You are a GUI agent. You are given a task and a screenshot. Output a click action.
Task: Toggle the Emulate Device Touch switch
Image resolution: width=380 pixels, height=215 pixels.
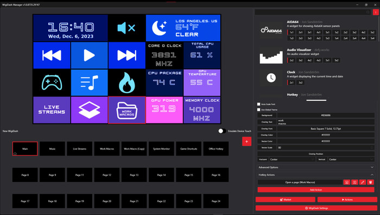click(222, 131)
